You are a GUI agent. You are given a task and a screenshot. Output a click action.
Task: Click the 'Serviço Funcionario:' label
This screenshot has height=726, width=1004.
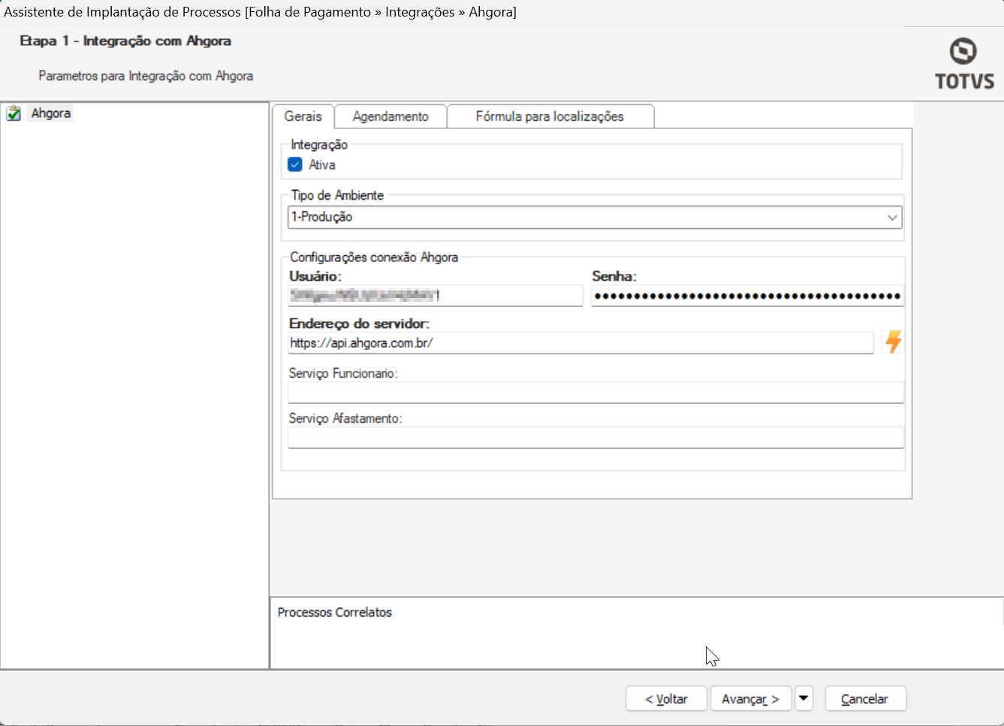343,373
